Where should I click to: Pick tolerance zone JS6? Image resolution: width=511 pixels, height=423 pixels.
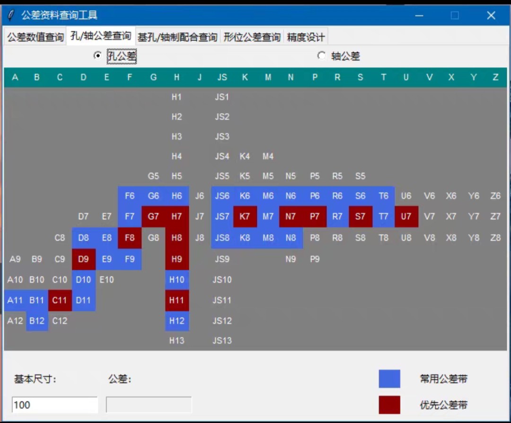tap(222, 196)
